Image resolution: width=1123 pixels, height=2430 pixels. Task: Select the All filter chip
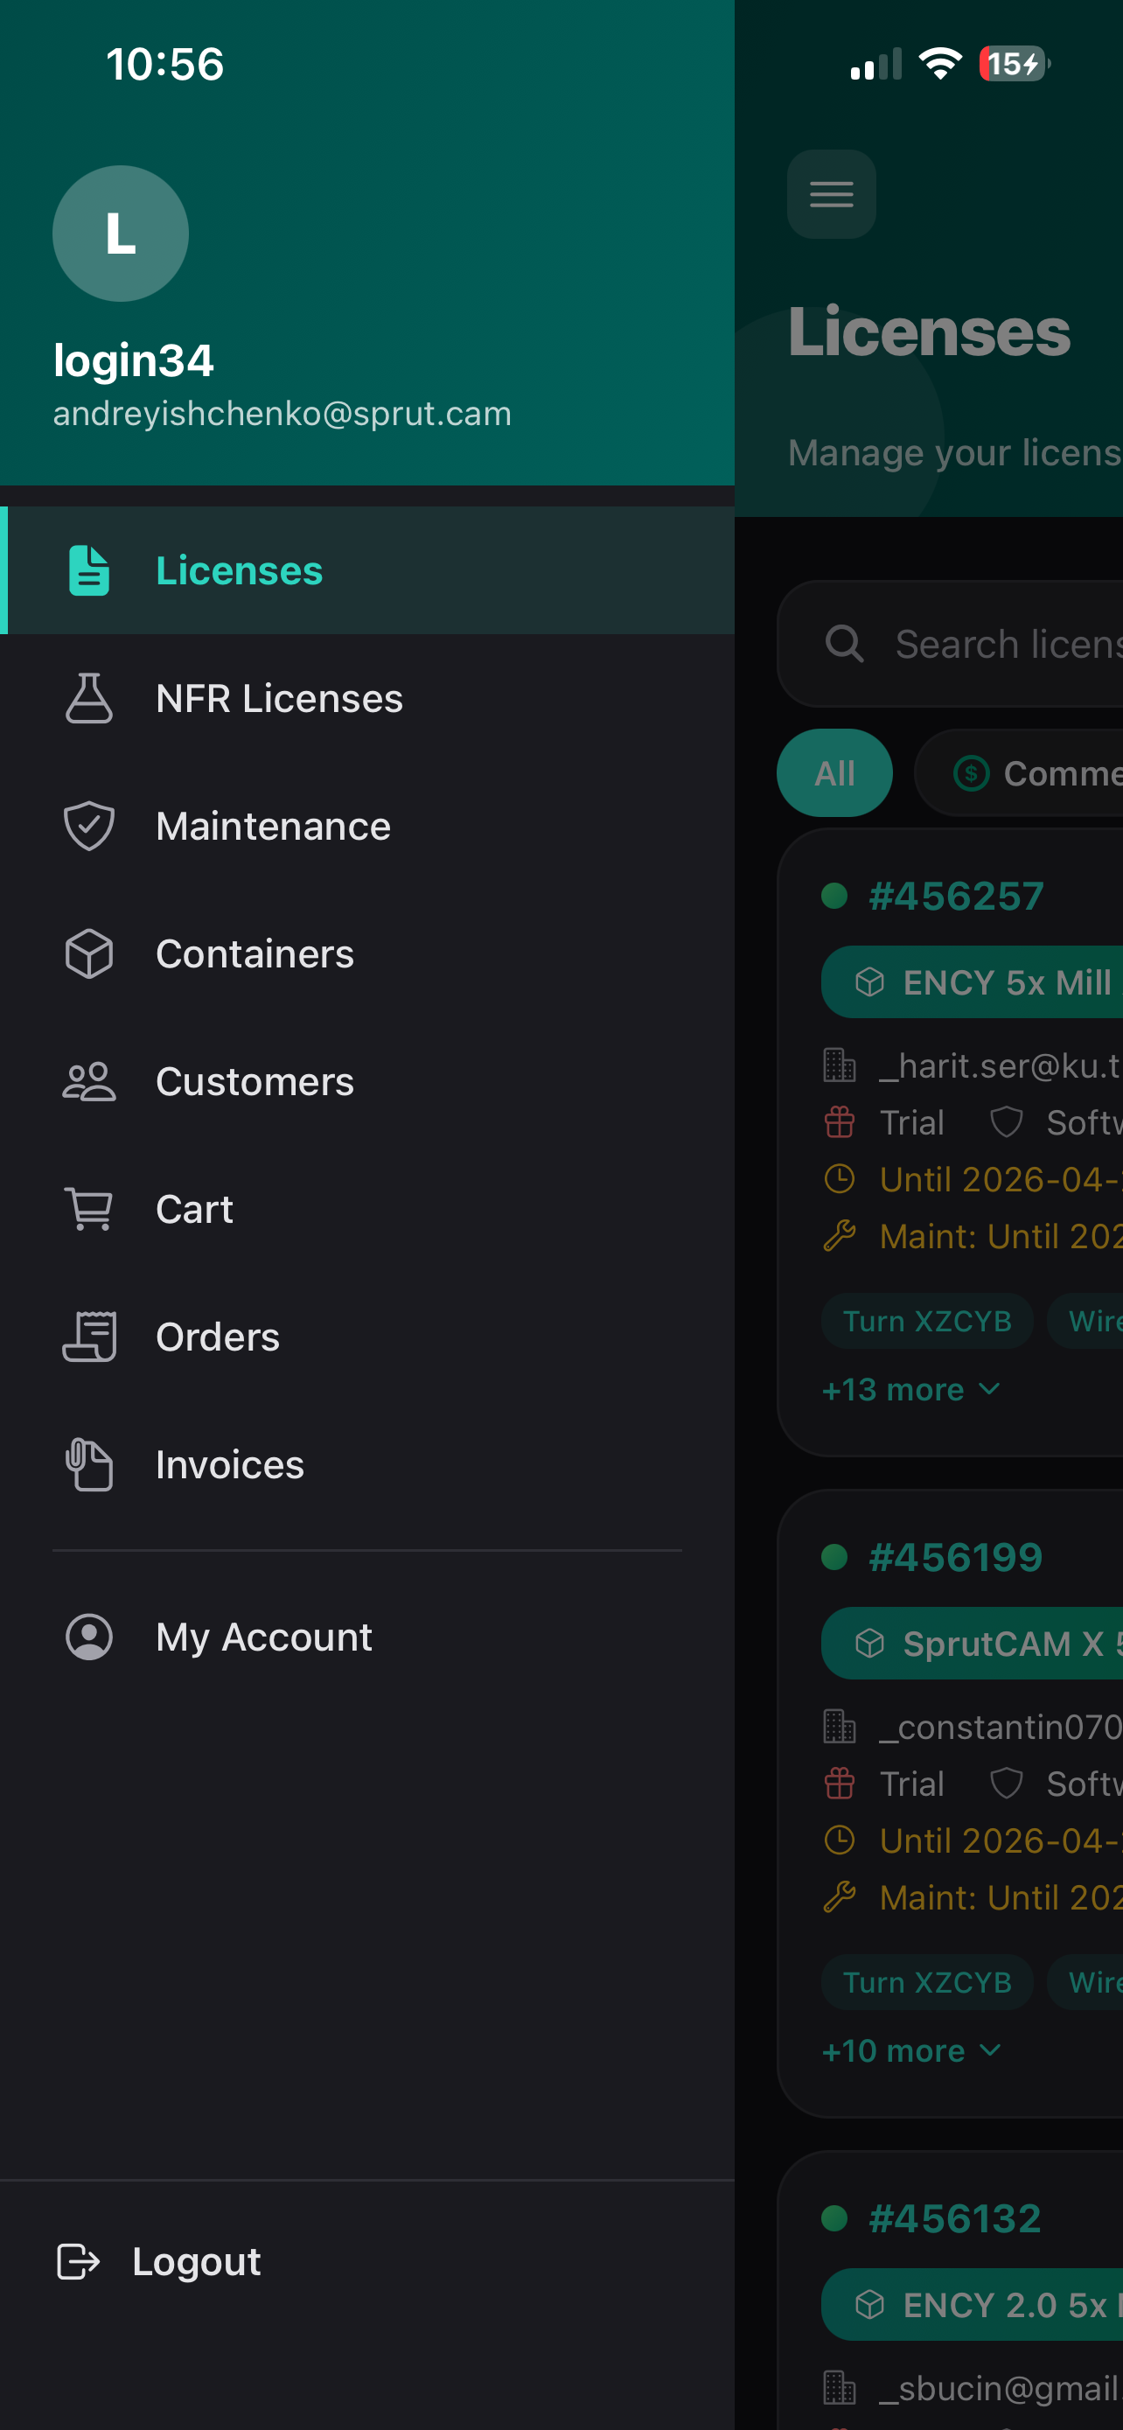[834, 772]
